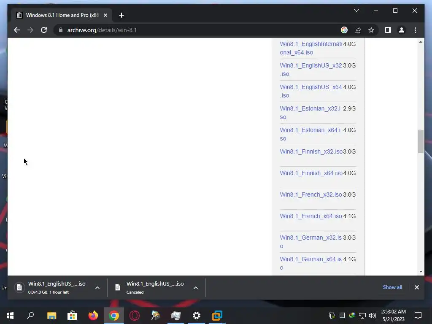Click the file icon of the canceled download

(118, 287)
